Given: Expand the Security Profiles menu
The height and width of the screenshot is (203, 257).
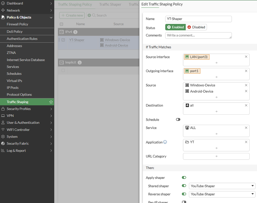Looking at the screenshot, I should click(x=27, y=109).
